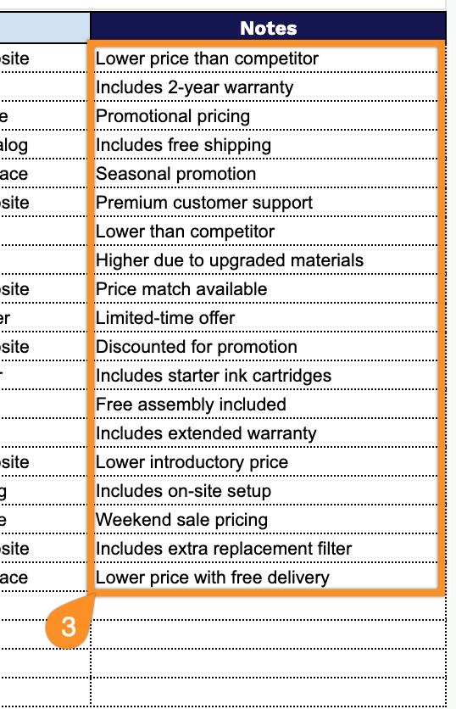
Task: Click the 'Discounted for promotion' note
Action: 268,347
